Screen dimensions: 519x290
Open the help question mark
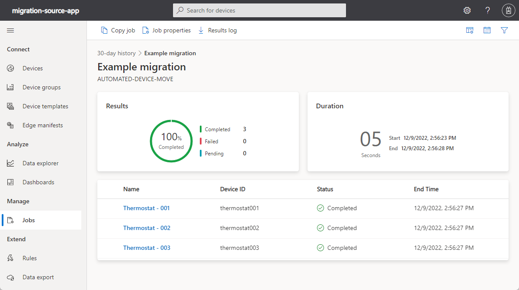487,10
